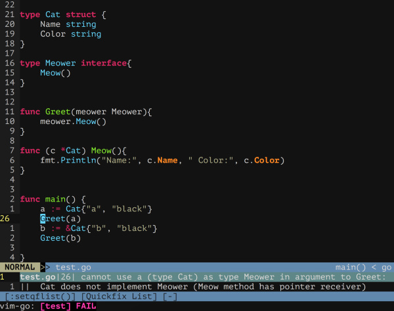Click the 'Name string' field line

click(68, 24)
